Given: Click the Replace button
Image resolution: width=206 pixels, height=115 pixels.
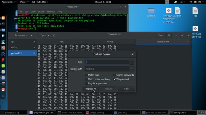Looking at the screenshot, I should pos(108,89).
